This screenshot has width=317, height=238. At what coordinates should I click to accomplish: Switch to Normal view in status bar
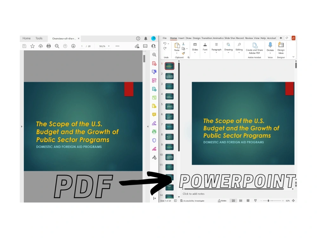tap(233, 201)
